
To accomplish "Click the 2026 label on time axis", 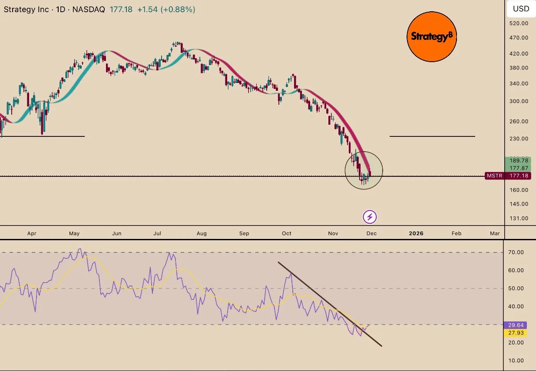I will click(416, 233).
